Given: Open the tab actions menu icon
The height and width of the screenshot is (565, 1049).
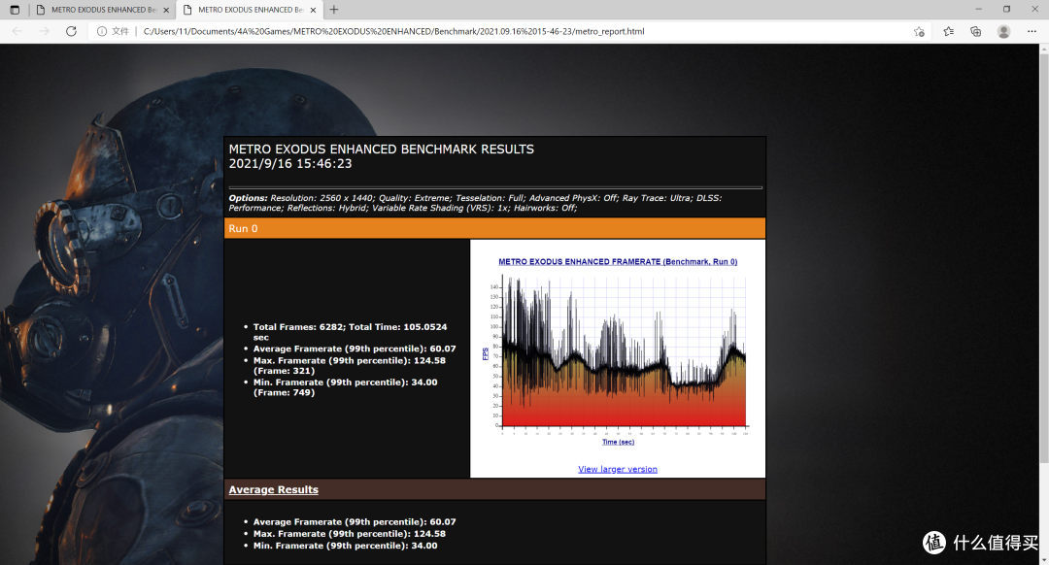Looking at the screenshot, I should tap(15, 10).
